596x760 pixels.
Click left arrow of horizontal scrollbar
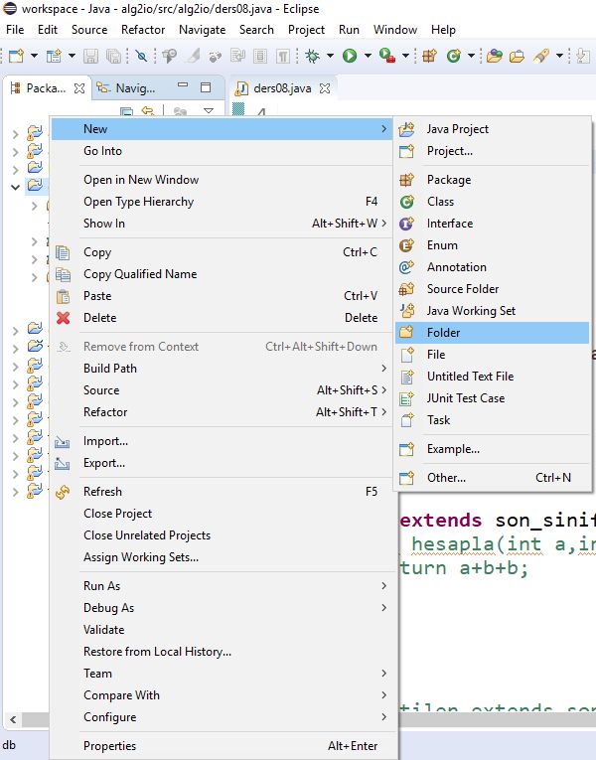pos(13,720)
